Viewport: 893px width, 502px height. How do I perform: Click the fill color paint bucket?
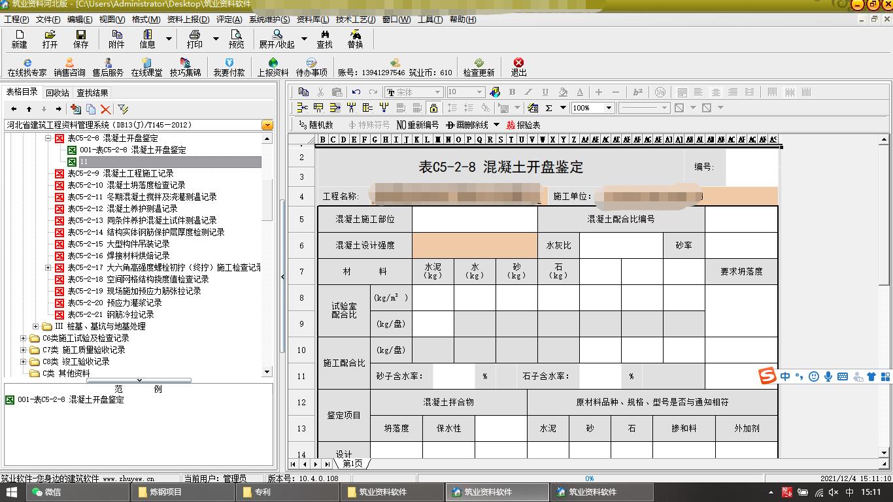pos(562,92)
